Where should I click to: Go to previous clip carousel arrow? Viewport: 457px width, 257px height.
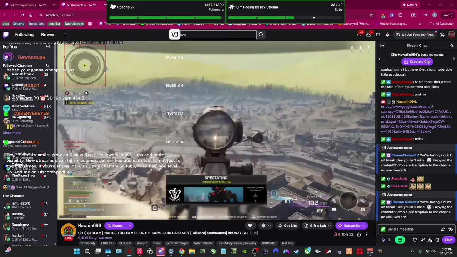click(380, 59)
